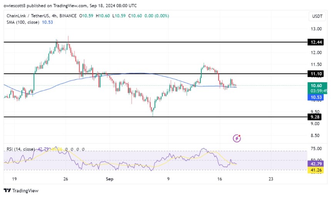Click the 10.60 current price label
331x197 pixels.
(318, 86)
